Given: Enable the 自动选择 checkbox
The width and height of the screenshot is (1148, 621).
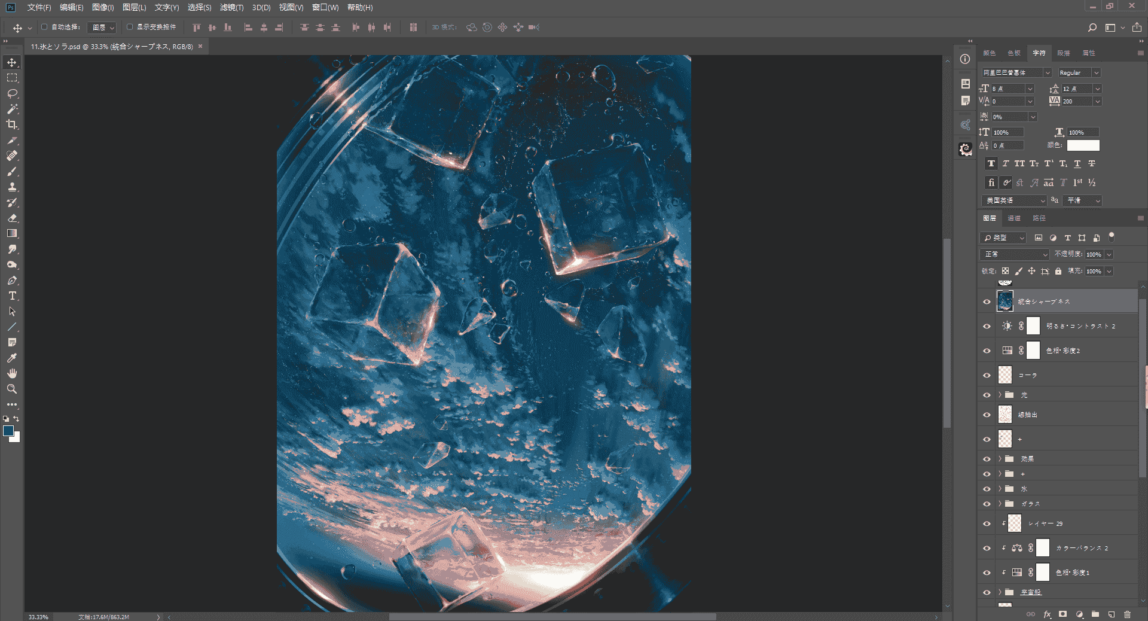Looking at the screenshot, I should tap(44, 27).
